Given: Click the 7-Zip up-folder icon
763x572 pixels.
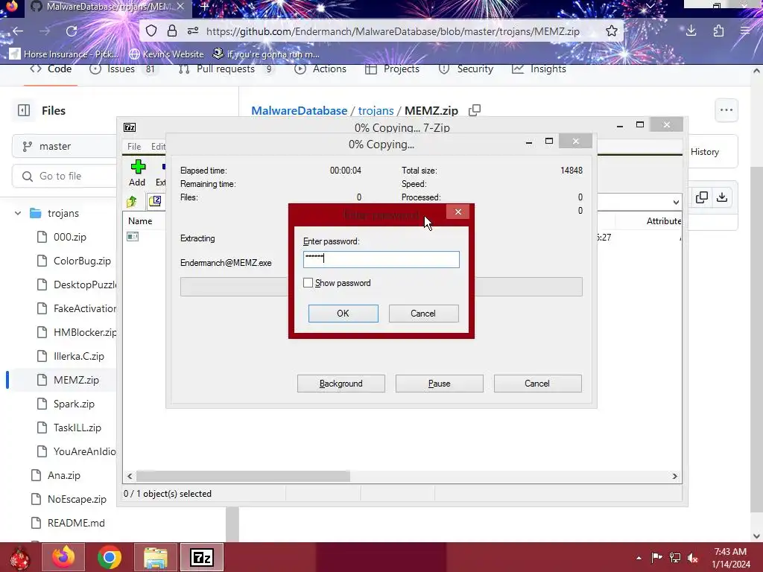Looking at the screenshot, I should [132, 201].
